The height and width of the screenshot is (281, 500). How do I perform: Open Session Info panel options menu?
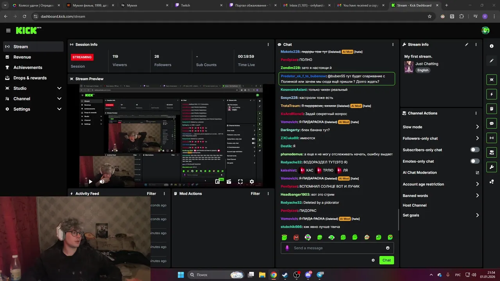click(268, 44)
